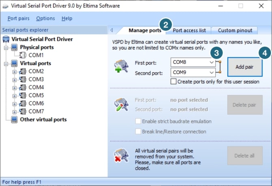Screen dimensions: 272x186
Task: Toggle Break line/Restore connection checkbox
Action: coord(138,131)
